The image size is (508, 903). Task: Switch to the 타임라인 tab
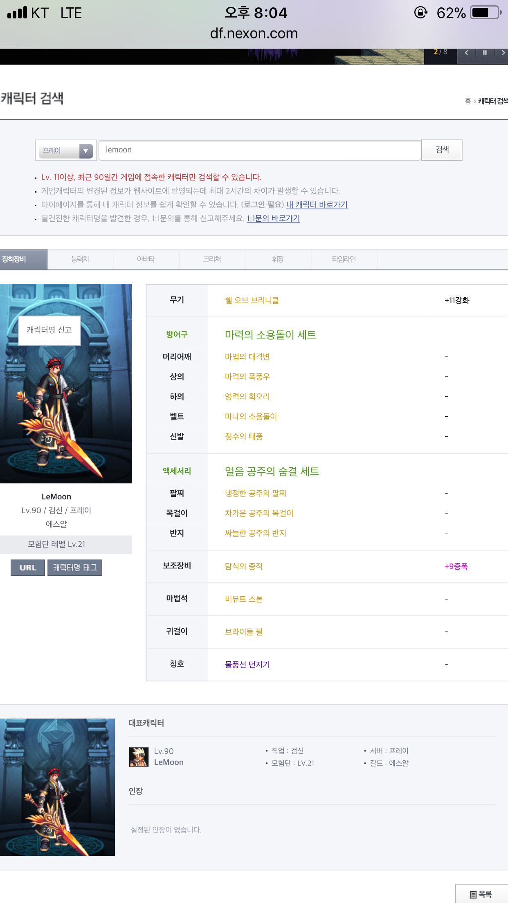coord(344,259)
